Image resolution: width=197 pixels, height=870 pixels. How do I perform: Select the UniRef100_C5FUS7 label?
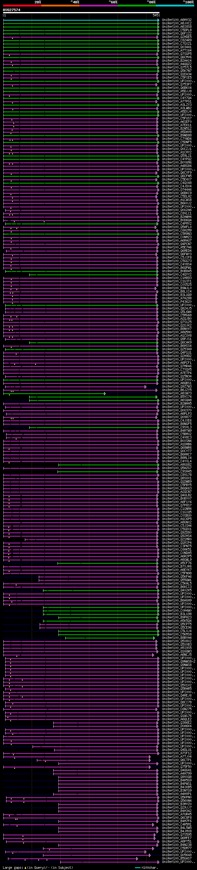[x=177, y=118]
